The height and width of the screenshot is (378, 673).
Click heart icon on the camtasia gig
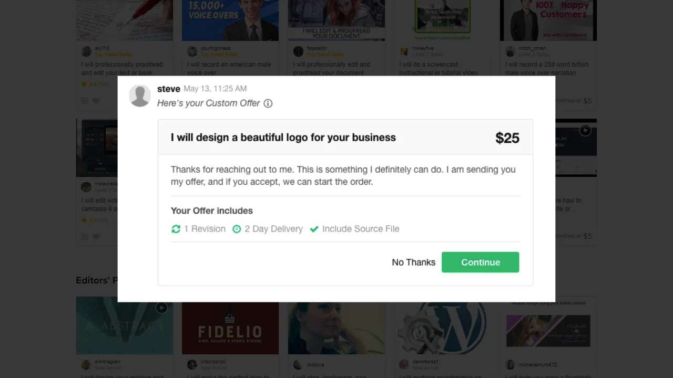pyautogui.click(x=96, y=237)
